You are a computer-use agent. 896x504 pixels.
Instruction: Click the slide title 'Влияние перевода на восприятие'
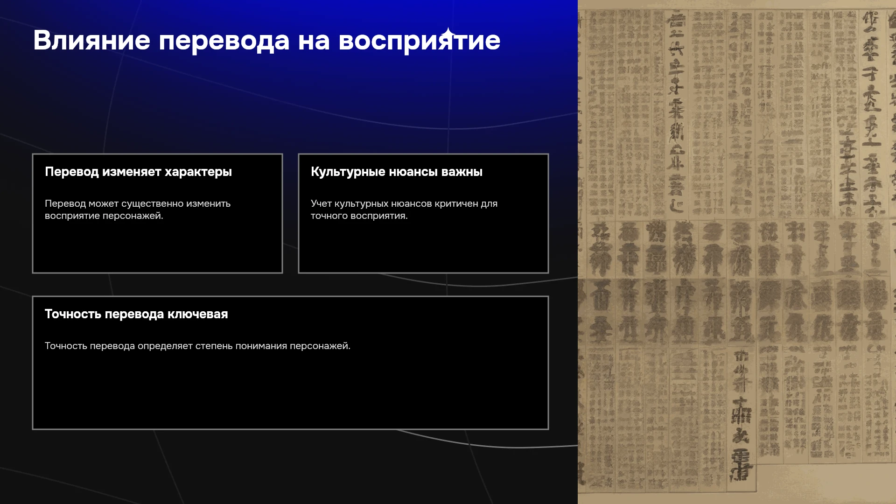(266, 40)
